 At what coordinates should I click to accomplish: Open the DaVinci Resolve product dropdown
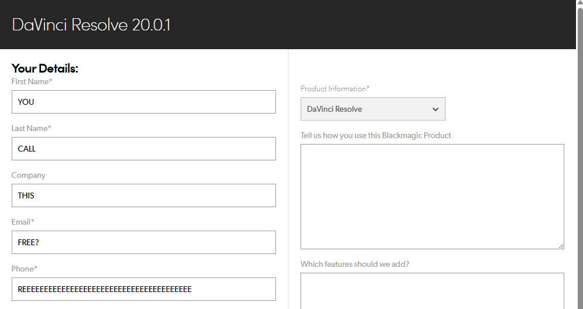(x=372, y=109)
